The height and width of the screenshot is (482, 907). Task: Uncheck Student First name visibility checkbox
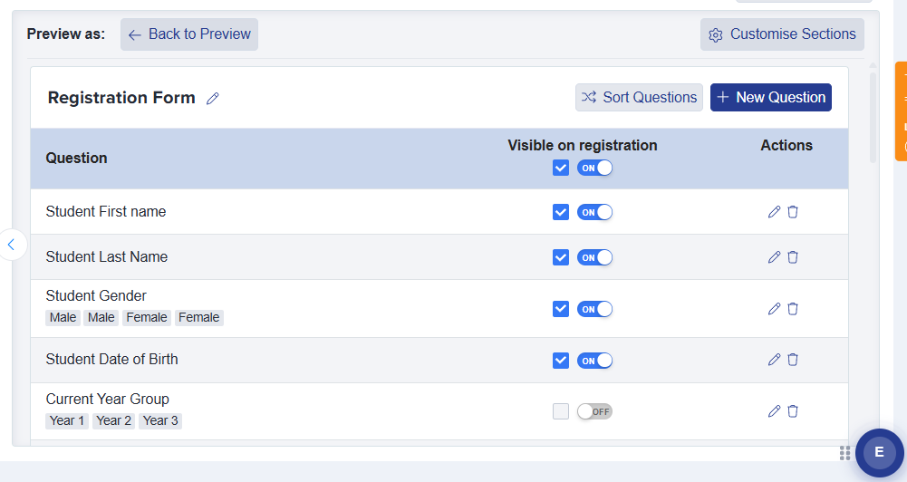[561, 212]
